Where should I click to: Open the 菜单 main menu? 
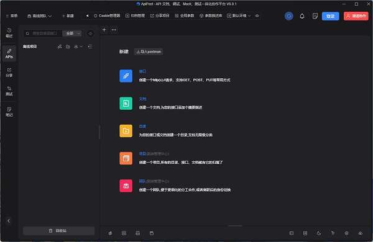pyautogui.click(x=12, y=16)
